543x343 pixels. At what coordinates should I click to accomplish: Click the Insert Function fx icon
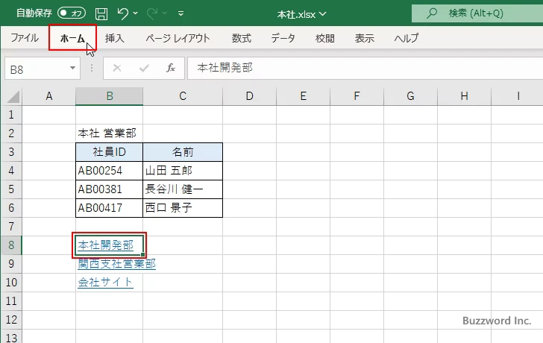point(171,68)
